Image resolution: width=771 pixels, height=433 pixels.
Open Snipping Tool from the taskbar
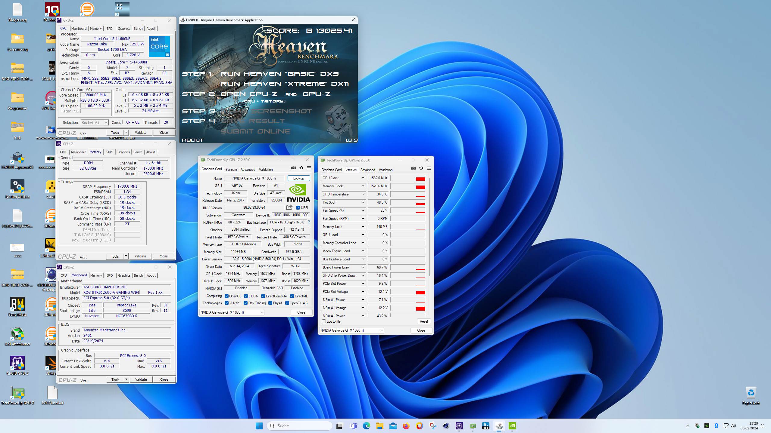coord(433,426)
